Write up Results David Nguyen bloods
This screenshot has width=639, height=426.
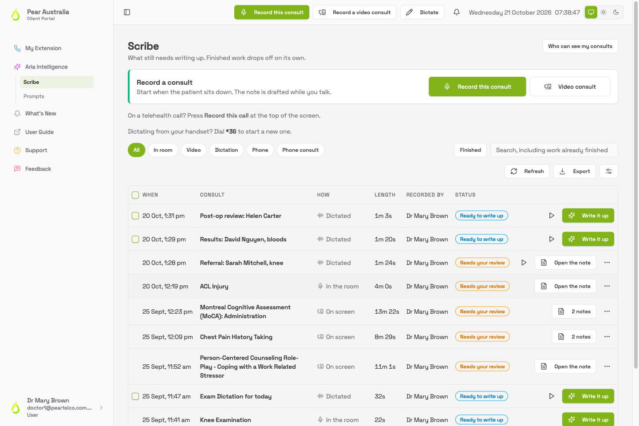click(x=588, y=239)
